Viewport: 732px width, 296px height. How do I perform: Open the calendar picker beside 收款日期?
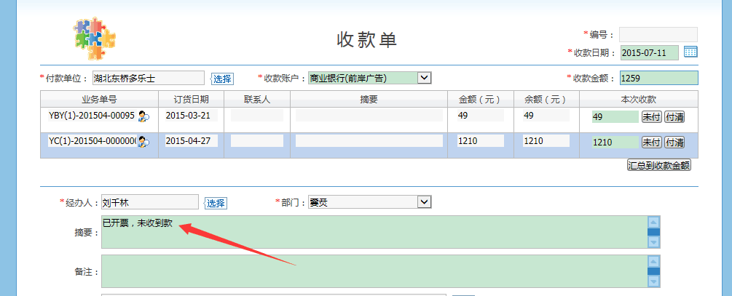point(690,52)
